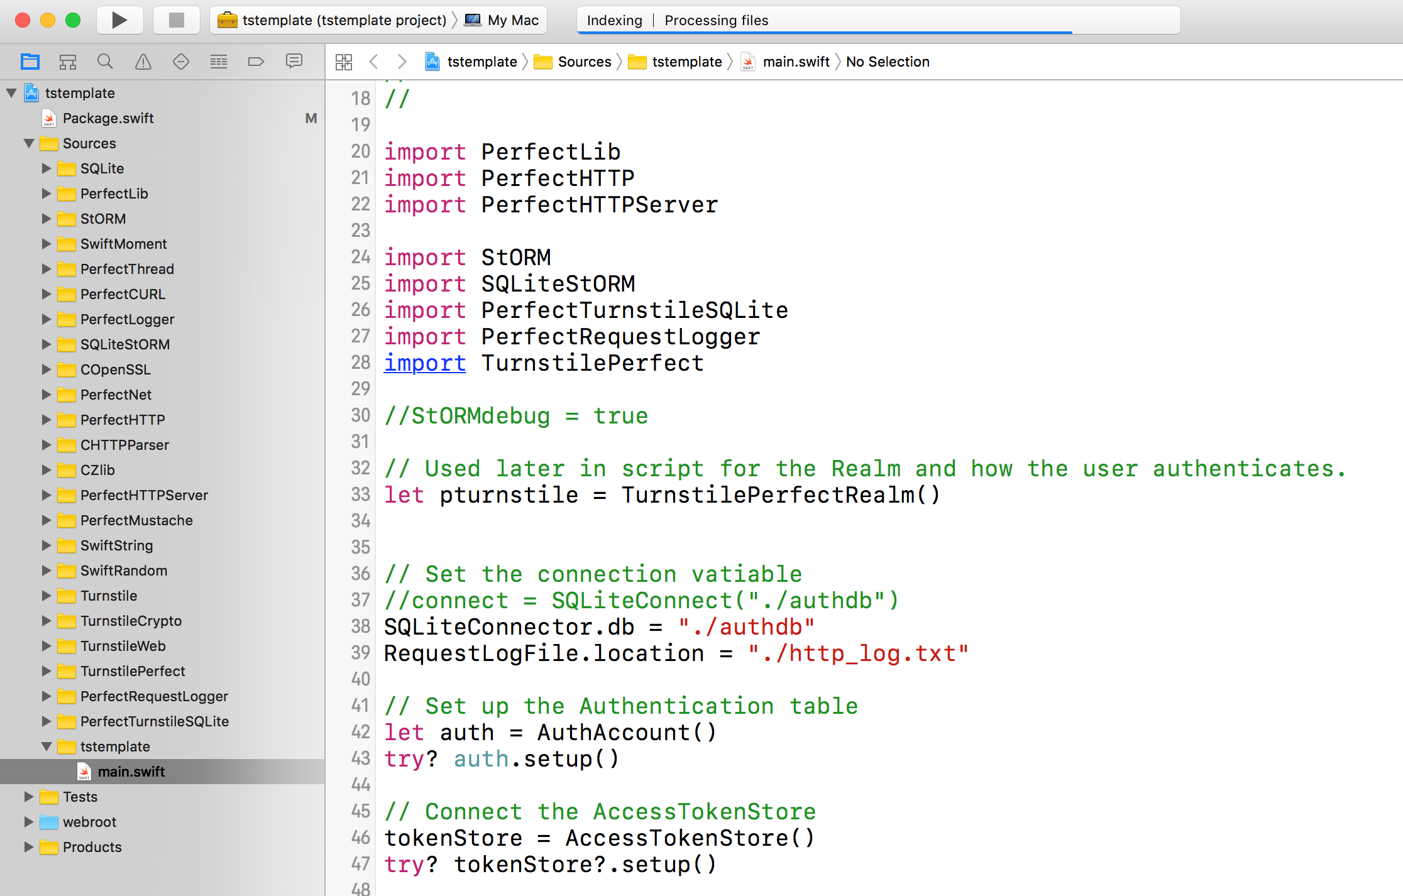Open the Test navigator diamond icon

[181, 62]
